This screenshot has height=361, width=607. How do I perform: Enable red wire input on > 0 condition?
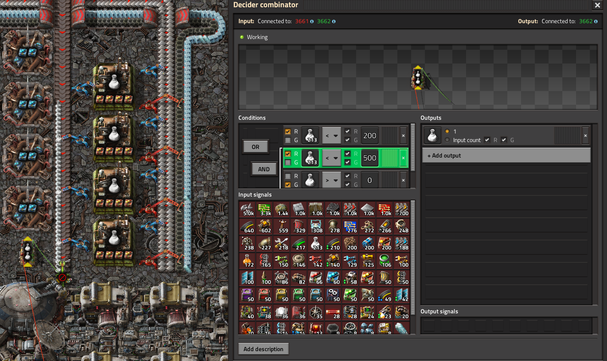coord(288,176)
